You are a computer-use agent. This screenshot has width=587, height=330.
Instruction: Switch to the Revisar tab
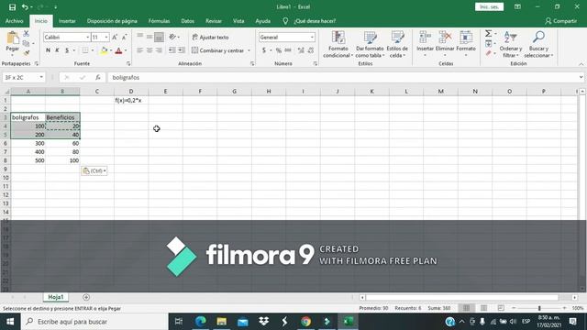pos(214,21)
